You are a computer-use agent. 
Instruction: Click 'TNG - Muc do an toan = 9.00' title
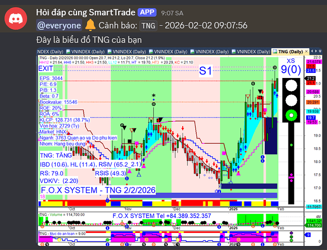click(x=63, y=234)
